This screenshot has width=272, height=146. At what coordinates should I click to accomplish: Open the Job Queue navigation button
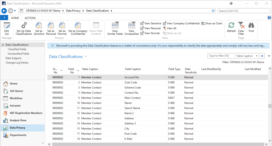click(22, 91)
